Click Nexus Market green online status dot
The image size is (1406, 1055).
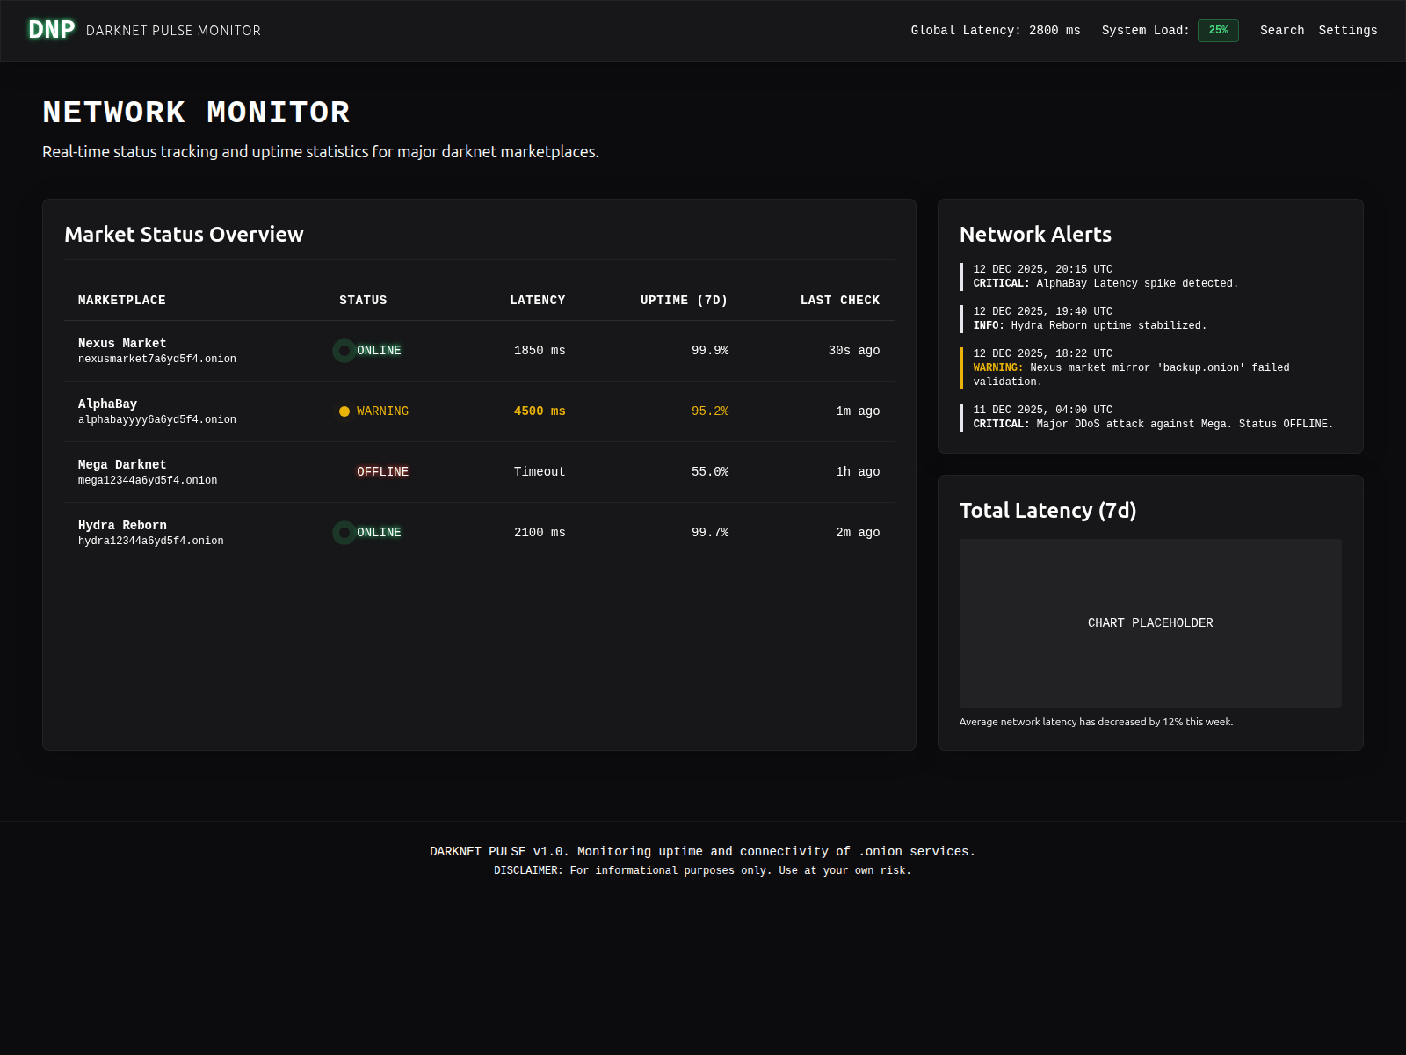pos(344,351)
